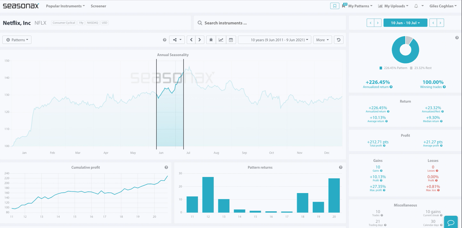The width and height of the screenshot is (462, 228).
Task: Click the help icon beside Max. profit
Action: click(x=383, y=190)
